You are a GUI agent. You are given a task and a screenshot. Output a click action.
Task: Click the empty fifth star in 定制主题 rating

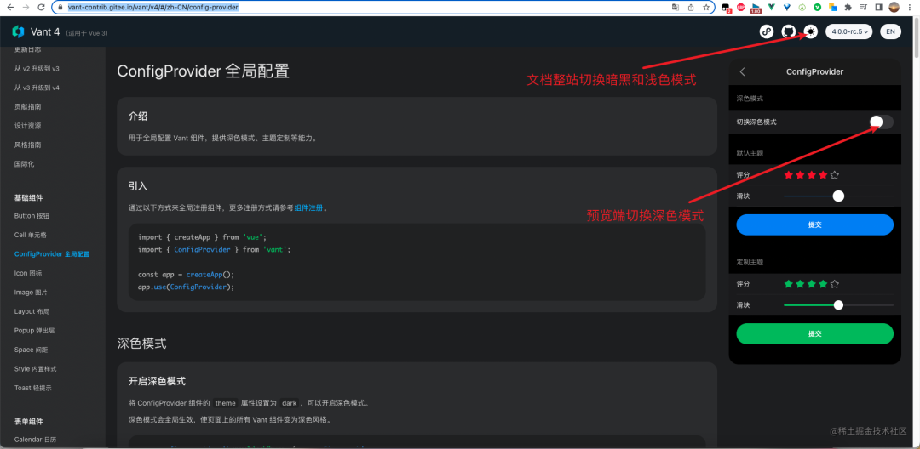(835, 284)
